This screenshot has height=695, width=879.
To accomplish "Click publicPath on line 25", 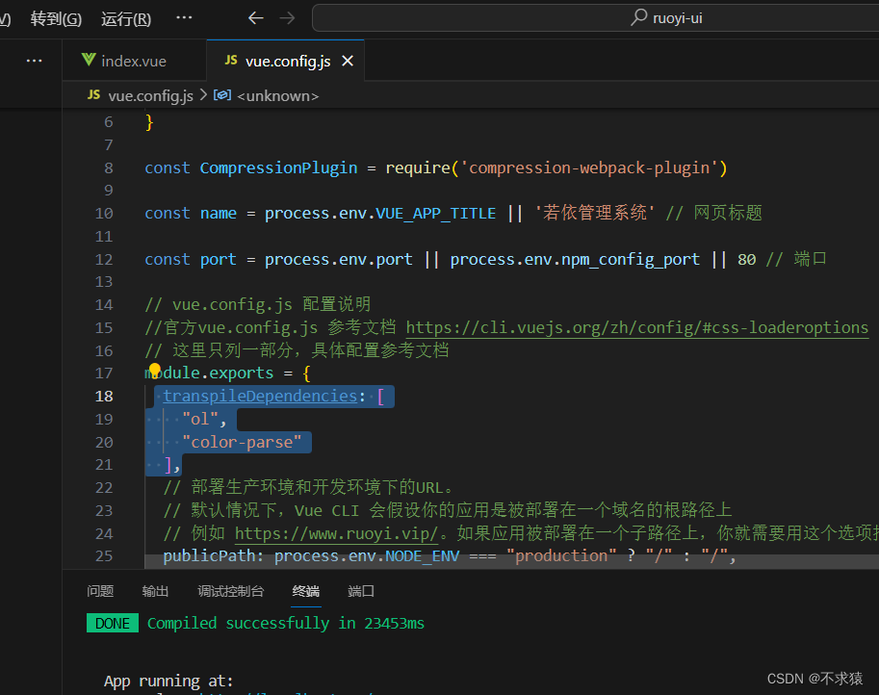I will coord(209,555).
